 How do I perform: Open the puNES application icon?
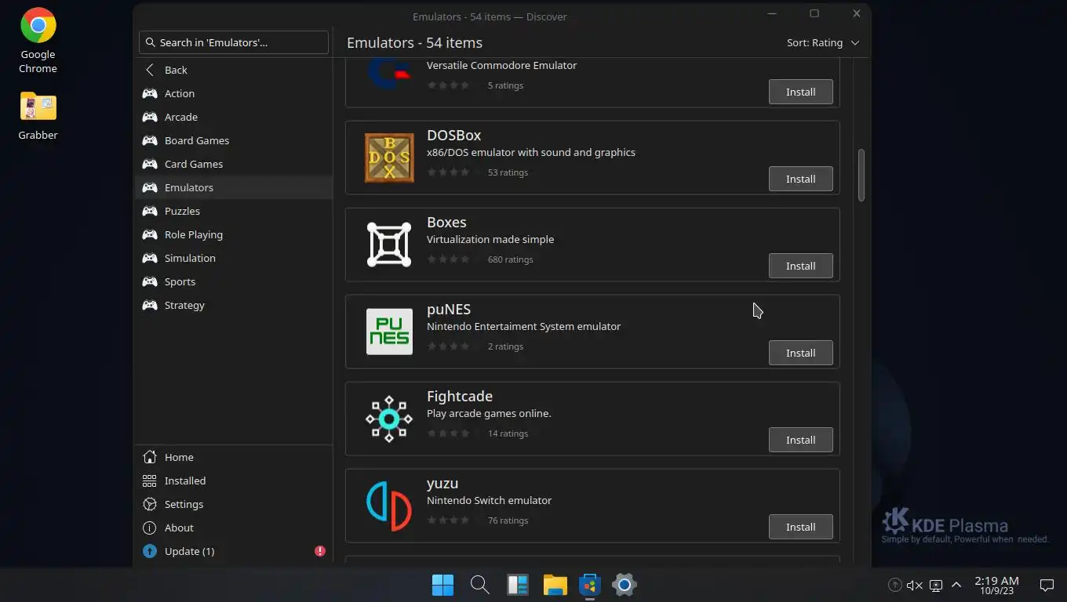tap(389, 332)
